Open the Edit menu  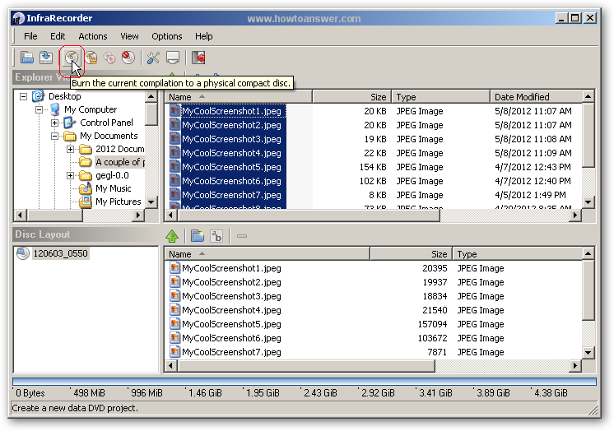(58, 36)
